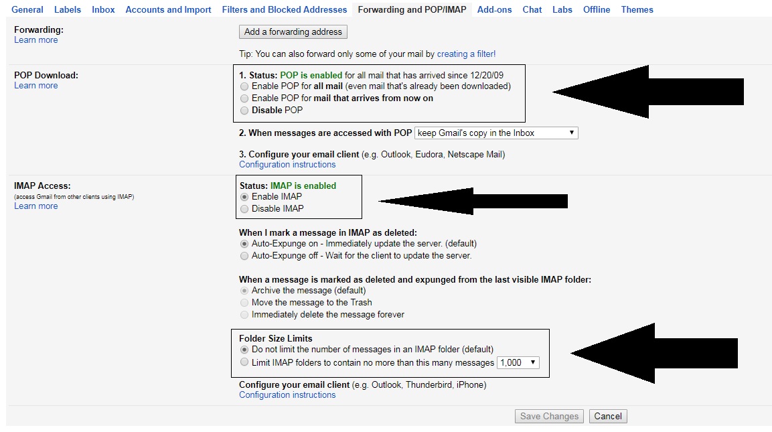Select the Disable IMAP radio button
772x432 pixels.
click(244, 209)
